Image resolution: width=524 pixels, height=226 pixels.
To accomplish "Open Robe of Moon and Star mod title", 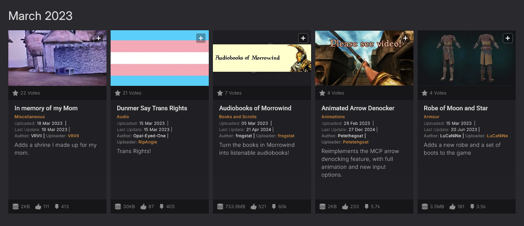I will (x=456, y=108).
